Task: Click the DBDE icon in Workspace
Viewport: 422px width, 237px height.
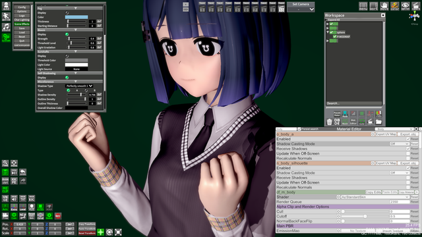Action: pos(337,122)
